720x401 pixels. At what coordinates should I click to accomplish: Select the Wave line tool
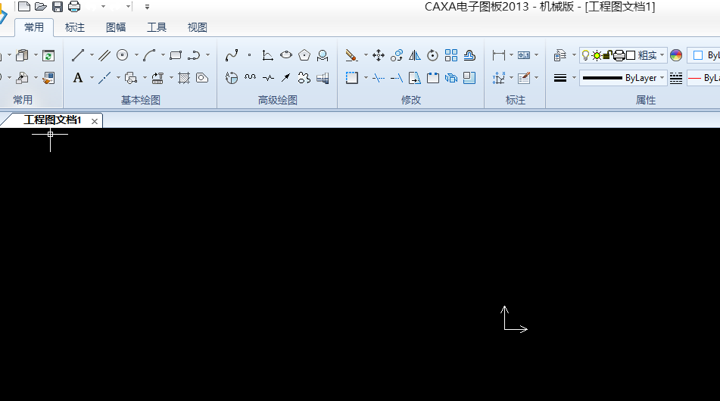(x=250, y=78)
